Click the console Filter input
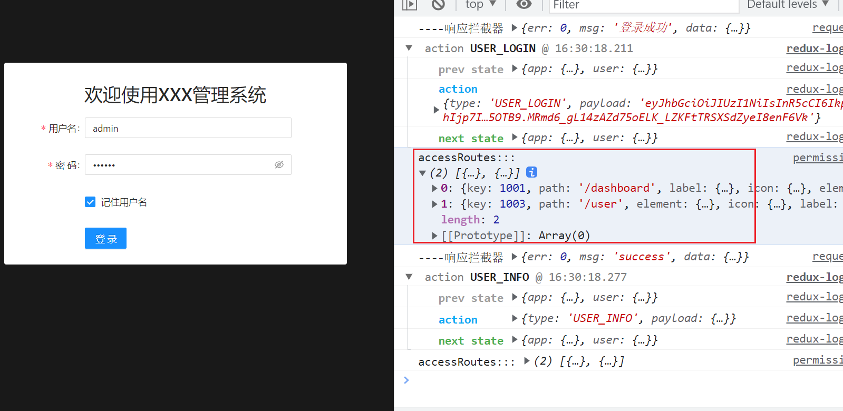The height and width of the screenshot is (411, 843). [644, 5]
